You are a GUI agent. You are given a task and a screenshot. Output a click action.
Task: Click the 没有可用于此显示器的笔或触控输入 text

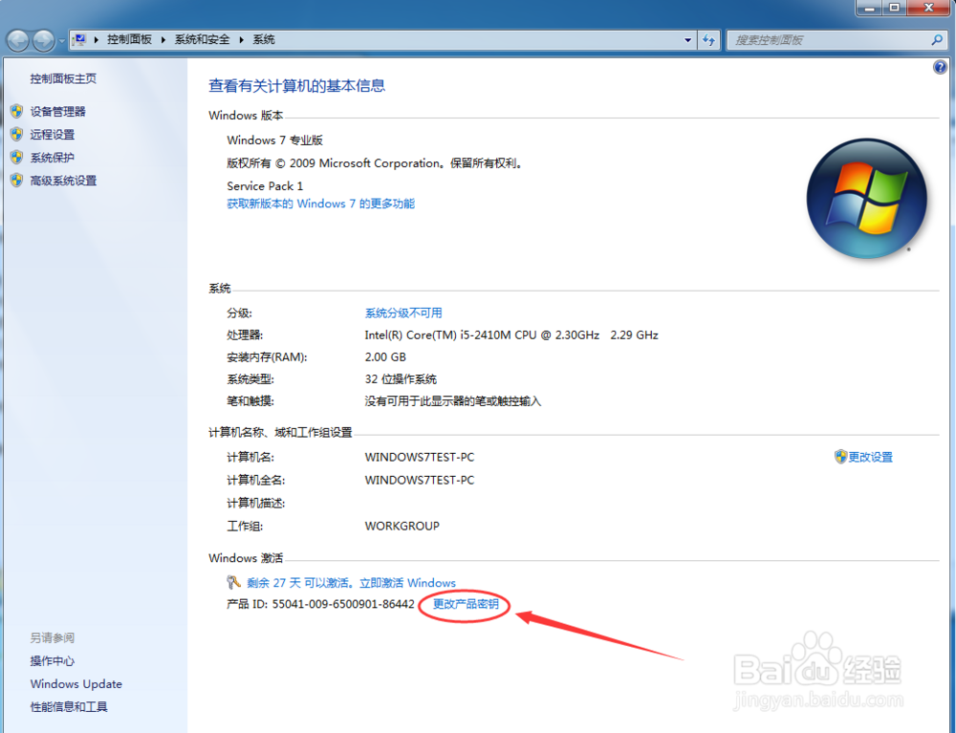[453, 401]
